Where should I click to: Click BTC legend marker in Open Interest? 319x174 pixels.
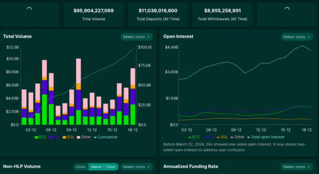(190, 137)
